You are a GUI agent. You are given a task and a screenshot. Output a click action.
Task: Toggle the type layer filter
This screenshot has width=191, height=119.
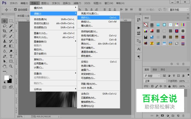(174, 76)
